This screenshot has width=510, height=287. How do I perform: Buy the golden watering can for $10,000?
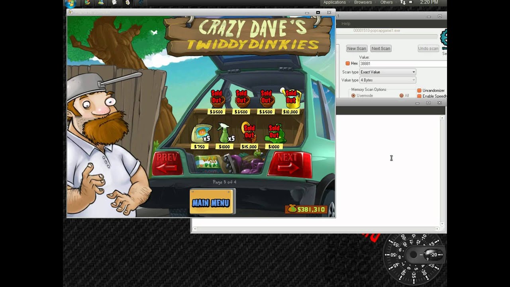coord(291,98)
